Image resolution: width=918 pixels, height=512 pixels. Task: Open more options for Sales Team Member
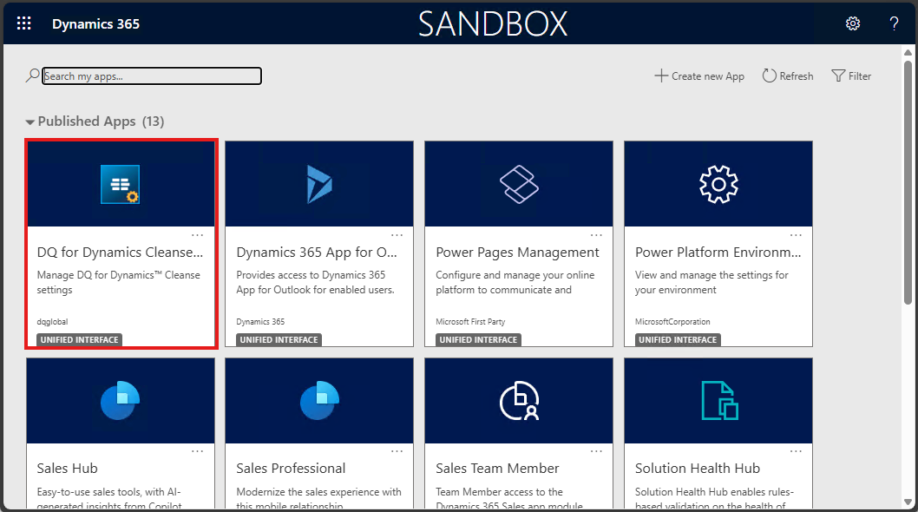coord(596,451)
